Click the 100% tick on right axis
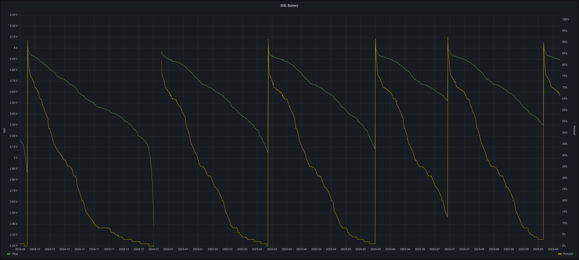 (x=565, y=20)
